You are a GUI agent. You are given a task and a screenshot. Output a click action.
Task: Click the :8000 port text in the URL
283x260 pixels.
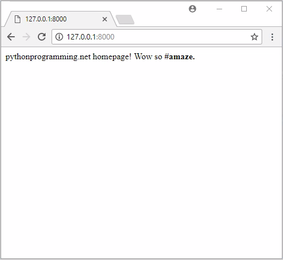point(105,37)
